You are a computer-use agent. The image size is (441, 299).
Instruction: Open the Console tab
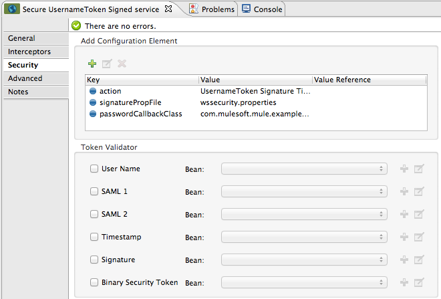pyautogui.click(x=262, y=9)
